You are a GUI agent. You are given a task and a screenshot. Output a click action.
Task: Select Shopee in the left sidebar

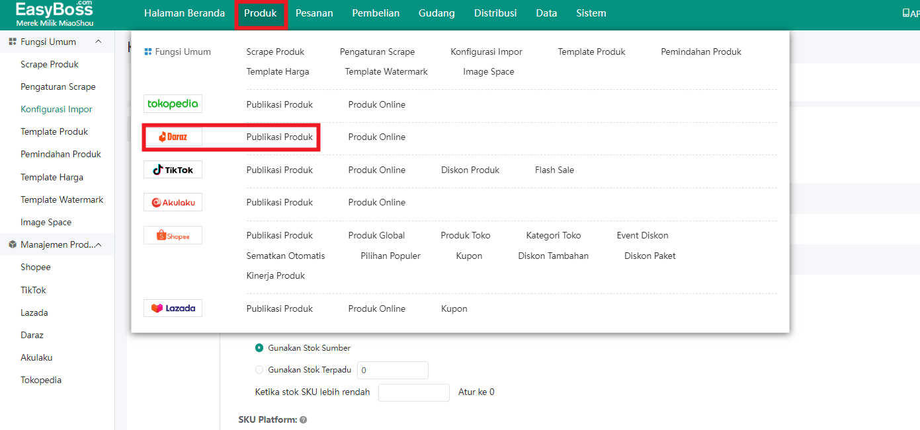click(x=36, y=267)
